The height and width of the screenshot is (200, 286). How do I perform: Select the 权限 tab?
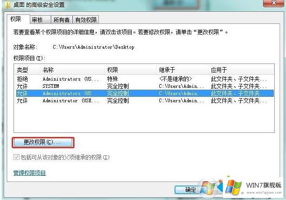(18, 19)
